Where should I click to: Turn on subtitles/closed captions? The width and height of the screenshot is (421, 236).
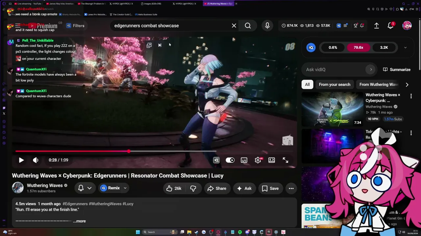244,160
